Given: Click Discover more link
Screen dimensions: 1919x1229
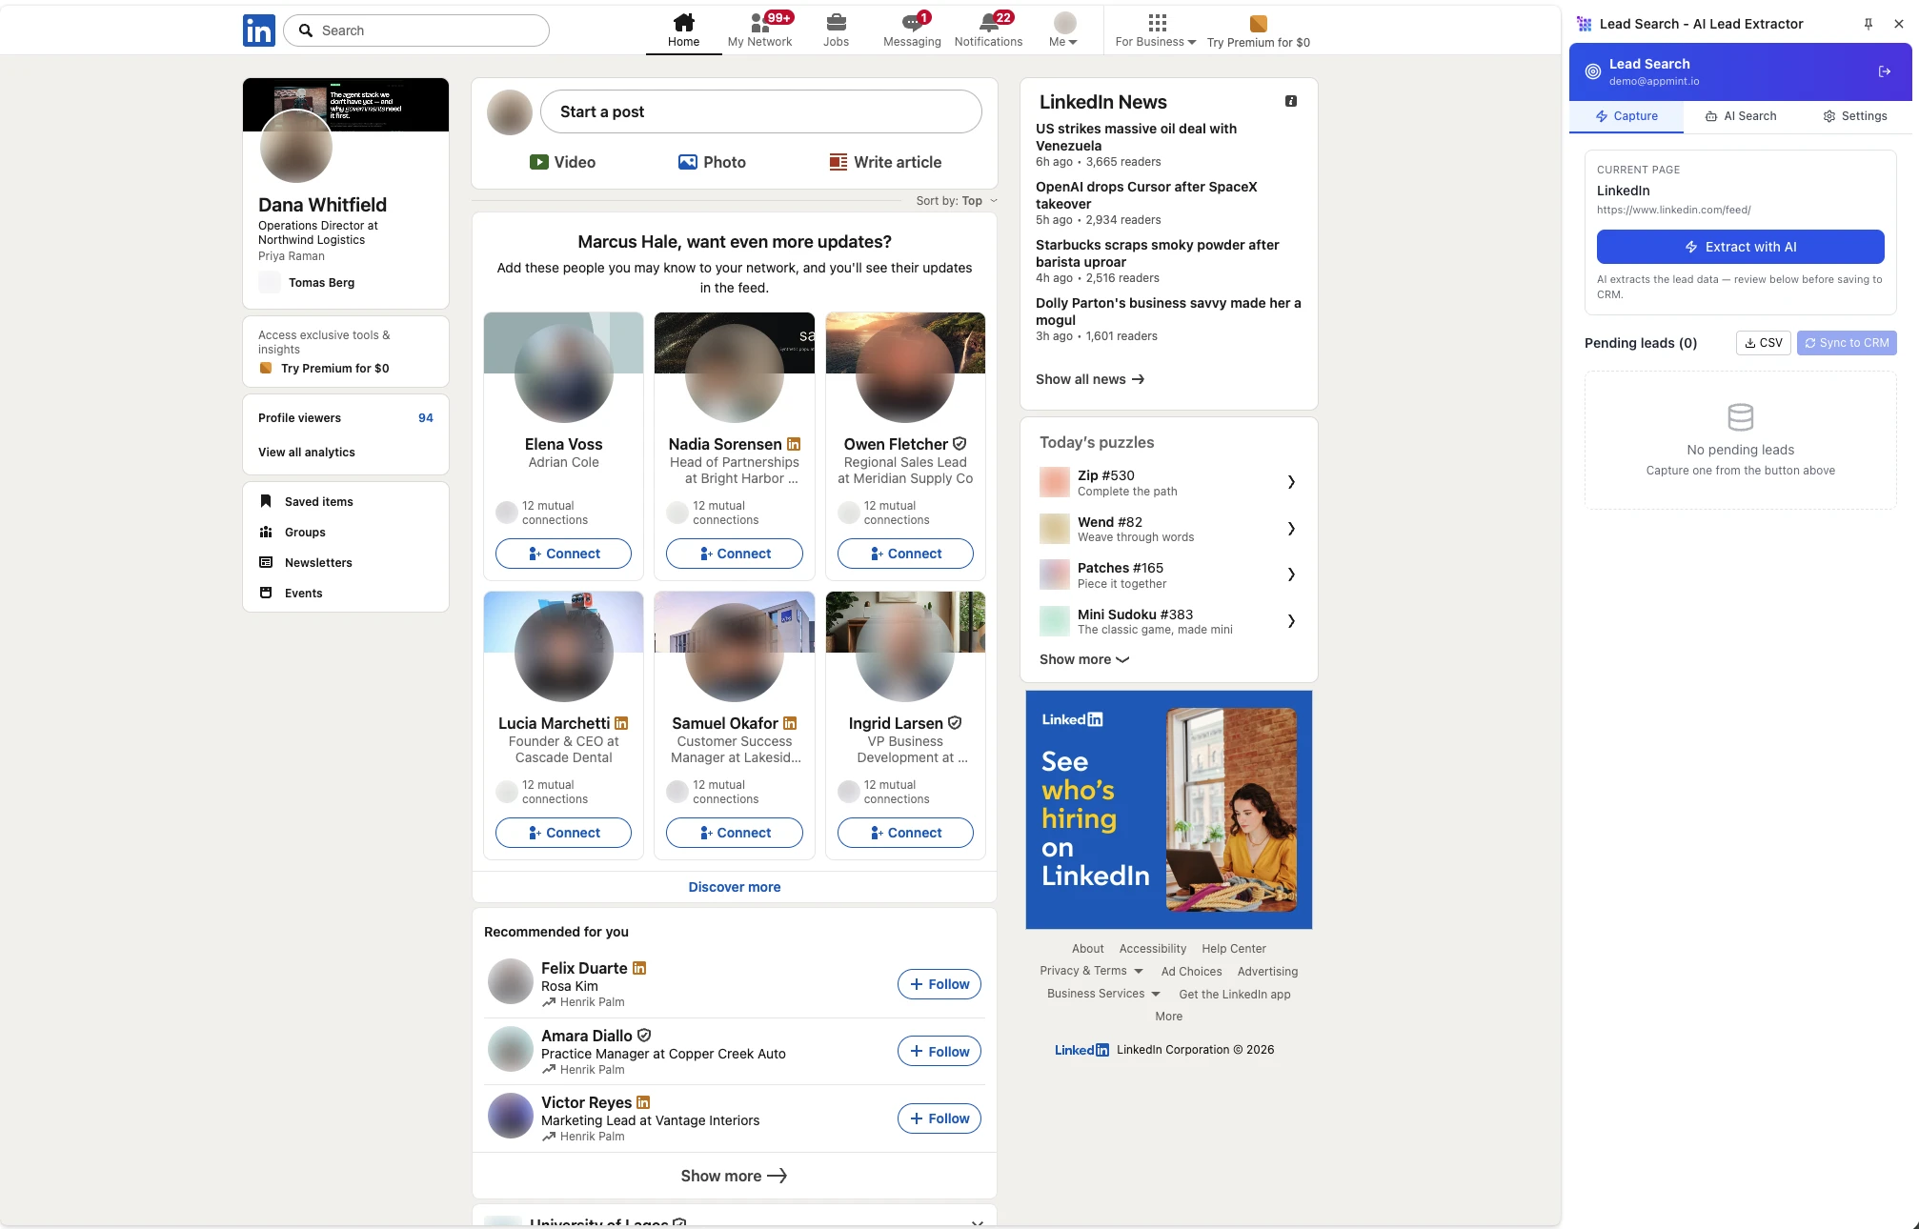Looking at the screenshot, I should (735, 887).
